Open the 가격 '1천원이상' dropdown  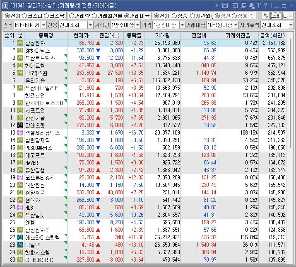pos(182,25)
